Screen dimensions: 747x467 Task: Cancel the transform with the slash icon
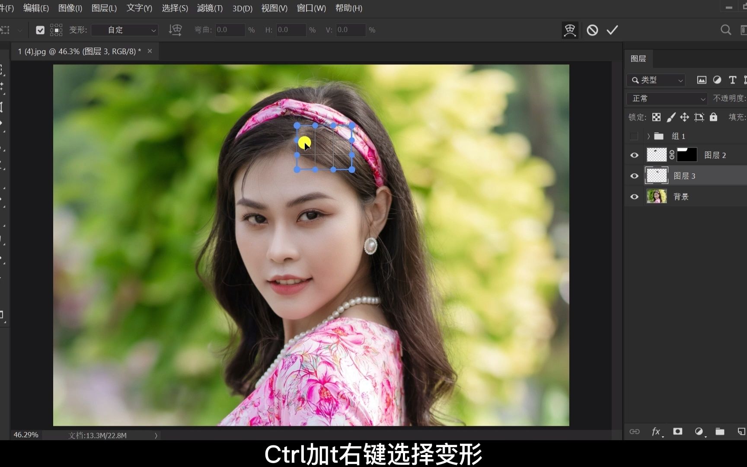click(592, 30)
